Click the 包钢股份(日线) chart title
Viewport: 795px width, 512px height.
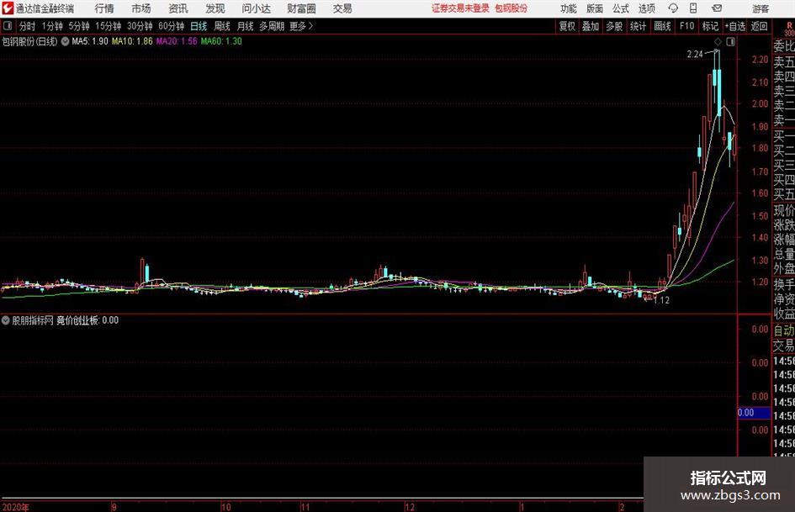point(30,41)
